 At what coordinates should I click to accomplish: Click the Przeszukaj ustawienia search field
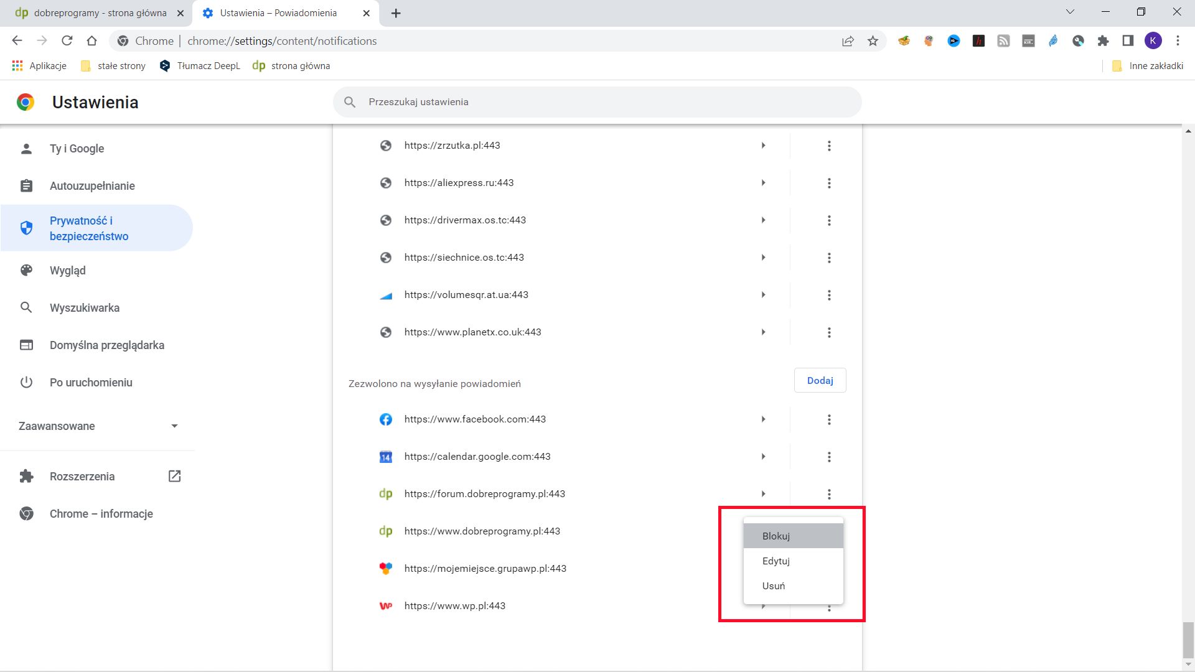597,101
